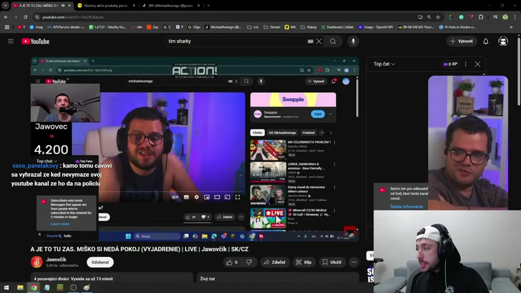Start voice search with the microphone icon

[x=353, y=41]
